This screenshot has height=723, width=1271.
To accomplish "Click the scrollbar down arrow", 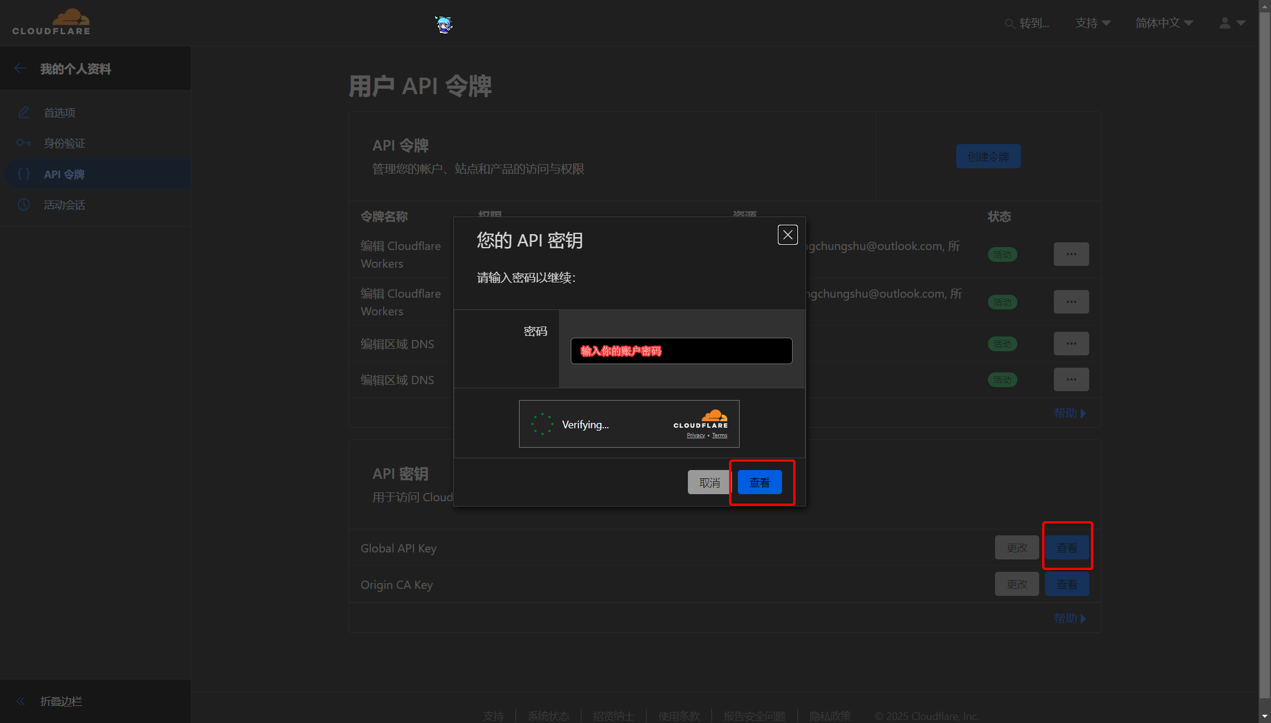I will click(1265, 717).
